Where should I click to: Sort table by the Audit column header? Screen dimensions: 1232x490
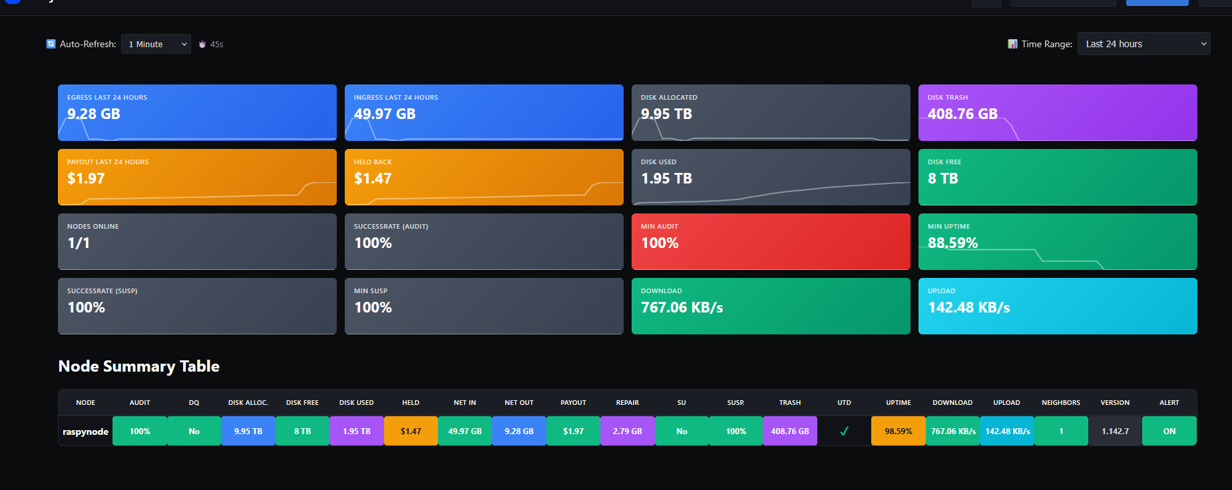pos(140,403)
